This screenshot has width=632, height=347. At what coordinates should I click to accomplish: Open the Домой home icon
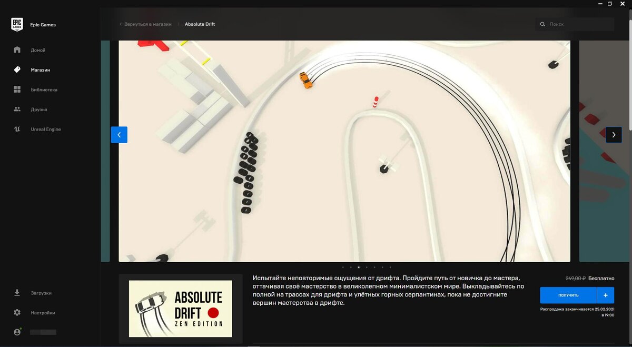pos(17,50)
